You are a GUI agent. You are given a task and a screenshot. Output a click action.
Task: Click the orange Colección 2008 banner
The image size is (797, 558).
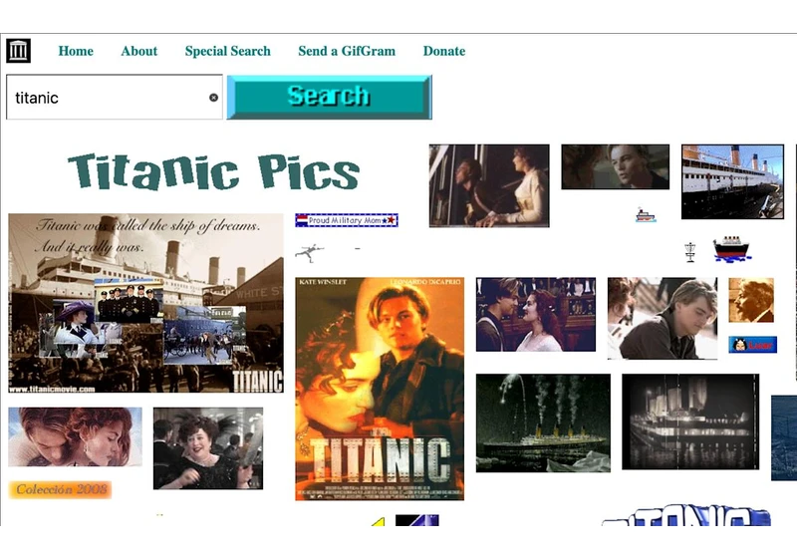tap(60, 490)
